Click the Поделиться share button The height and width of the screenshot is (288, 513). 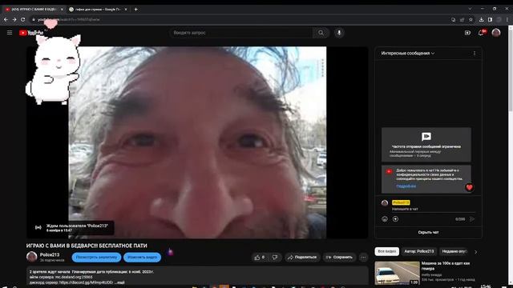[x=302, y=258]
